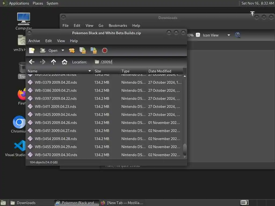Screen dimensions: 275x206
Task: Click the scroll down arrow of file list
Action: pyautogui.click(x=185, y=157)
